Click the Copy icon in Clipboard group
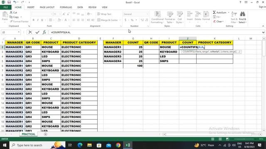 click(11, 17)
